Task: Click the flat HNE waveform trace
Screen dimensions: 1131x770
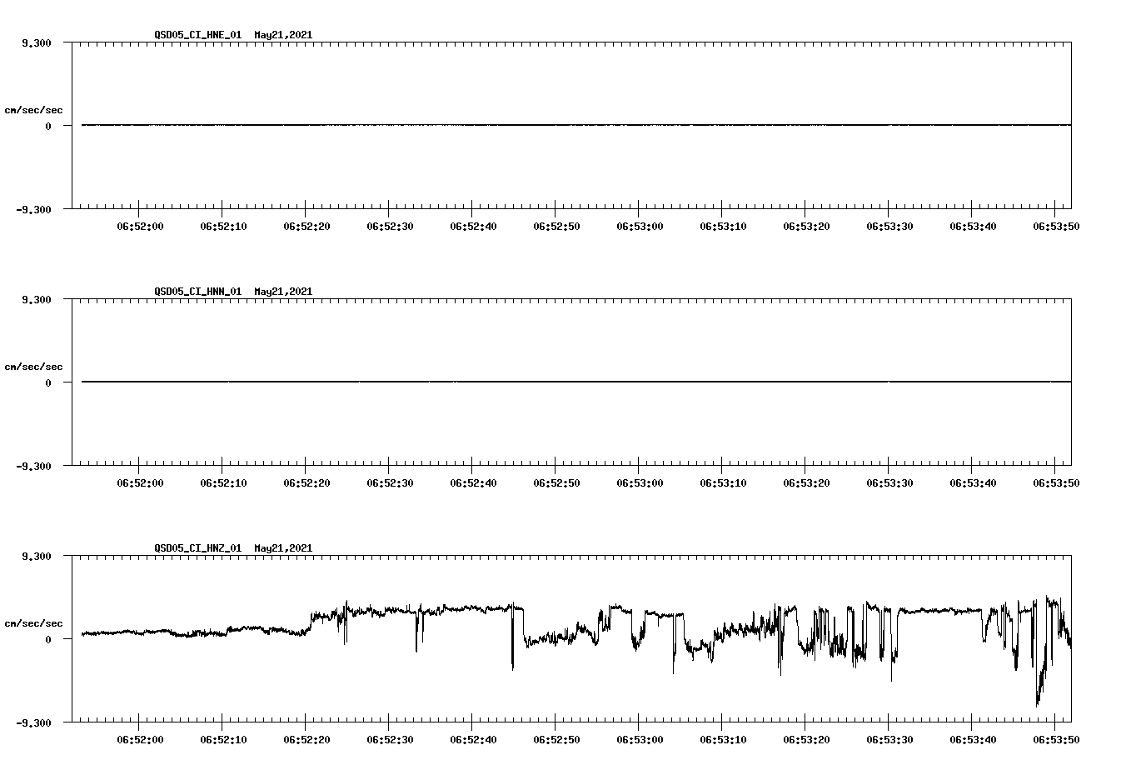Action: (x=500, y=125)
